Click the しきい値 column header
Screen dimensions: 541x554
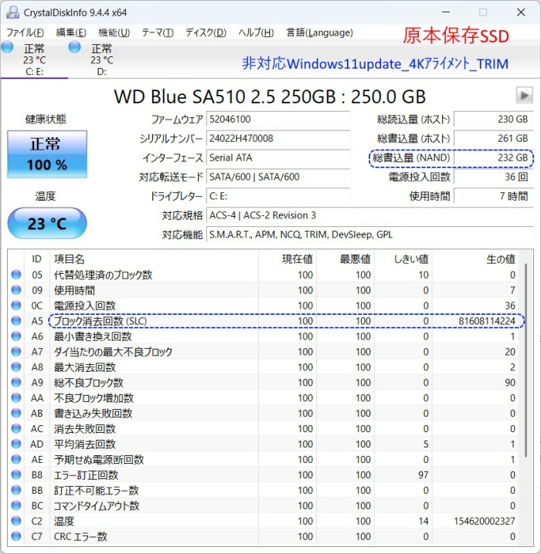pos(403,259)
